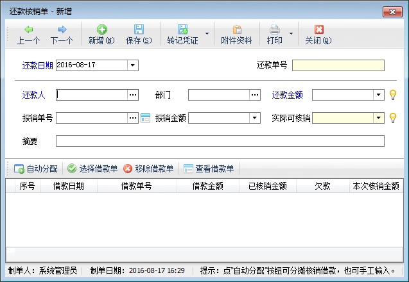
Task: Click 移除借款单 button
Action: (x=148, y=169)
